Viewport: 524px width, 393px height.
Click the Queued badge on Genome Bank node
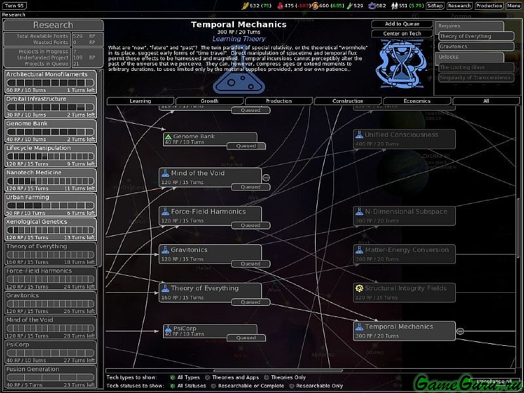[x=246, y=146]
